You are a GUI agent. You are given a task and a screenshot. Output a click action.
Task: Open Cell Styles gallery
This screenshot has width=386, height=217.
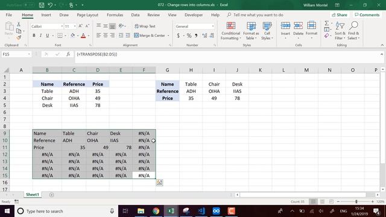coord(267,31)
